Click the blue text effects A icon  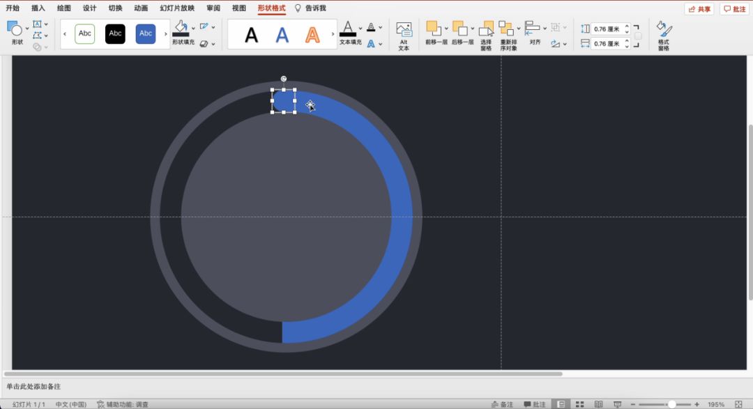[371, 44]
